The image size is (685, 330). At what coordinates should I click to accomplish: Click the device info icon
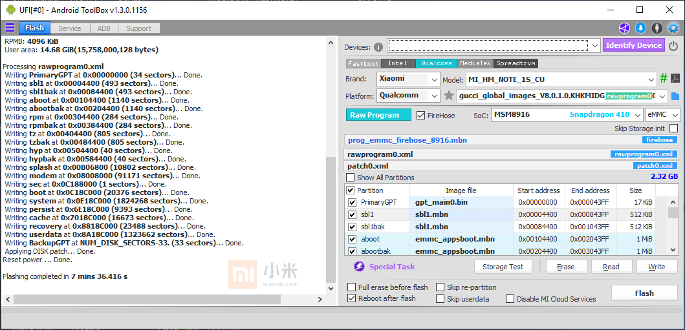[x=378, y=47]
